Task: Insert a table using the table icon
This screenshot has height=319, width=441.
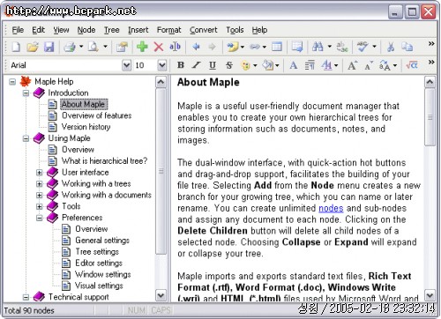Action: click(x=277, y=47)
